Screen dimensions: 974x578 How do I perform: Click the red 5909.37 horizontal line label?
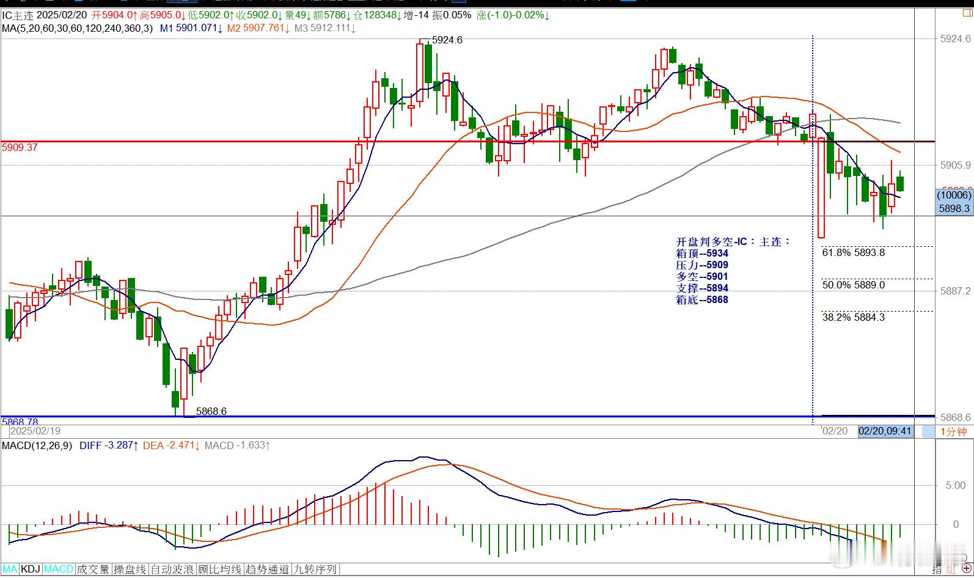20,147
